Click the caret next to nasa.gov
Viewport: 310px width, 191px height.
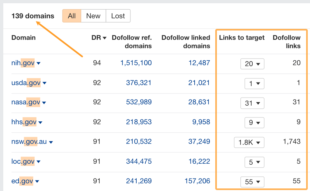(44, 103)
